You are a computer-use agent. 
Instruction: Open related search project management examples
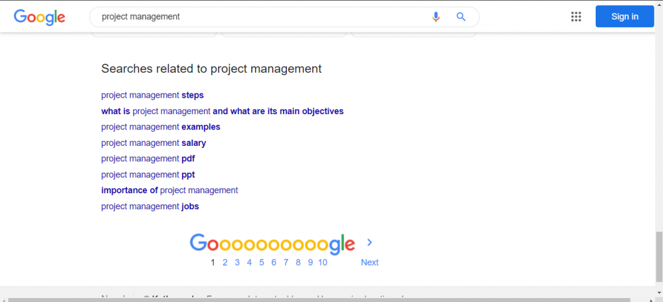point(161,127)
